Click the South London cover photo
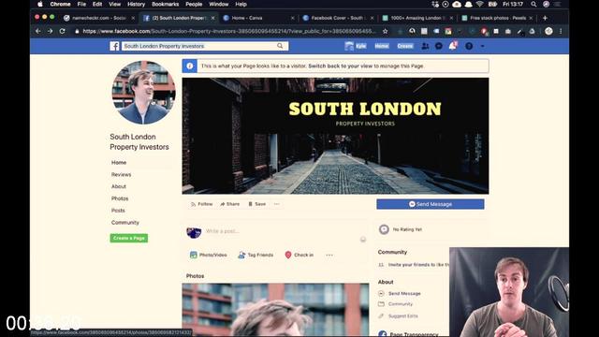This screenshot has height=337, width=599. point(335,136)
